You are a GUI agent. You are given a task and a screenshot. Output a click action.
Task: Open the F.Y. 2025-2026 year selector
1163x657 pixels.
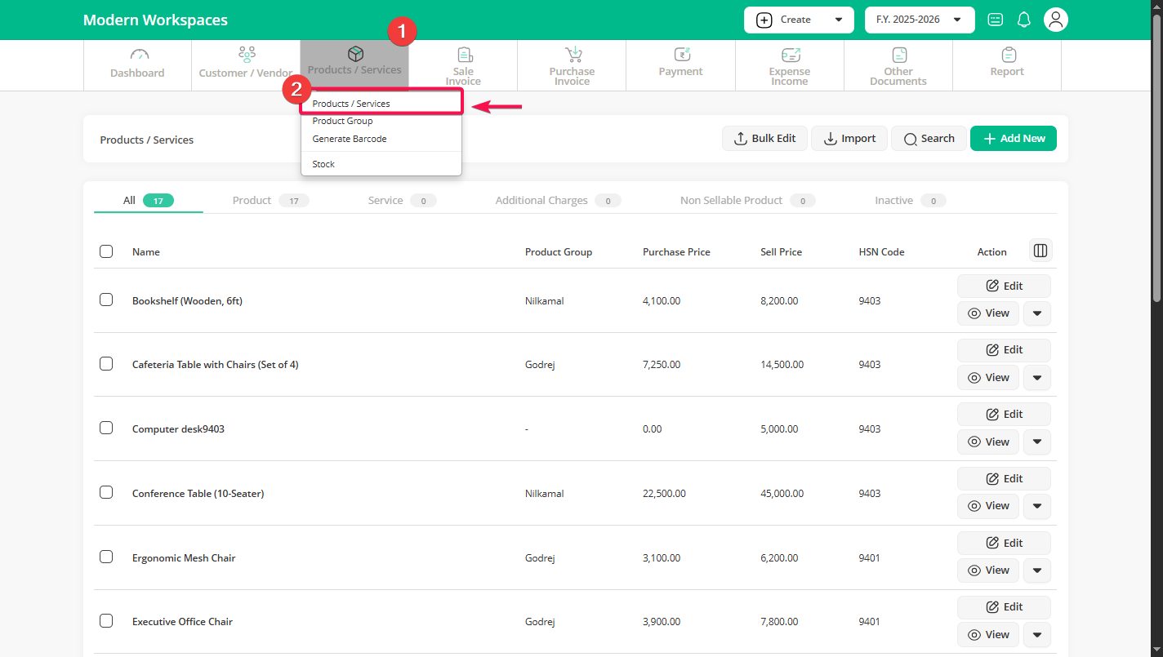pyautogui.click(x=919, y=20)
